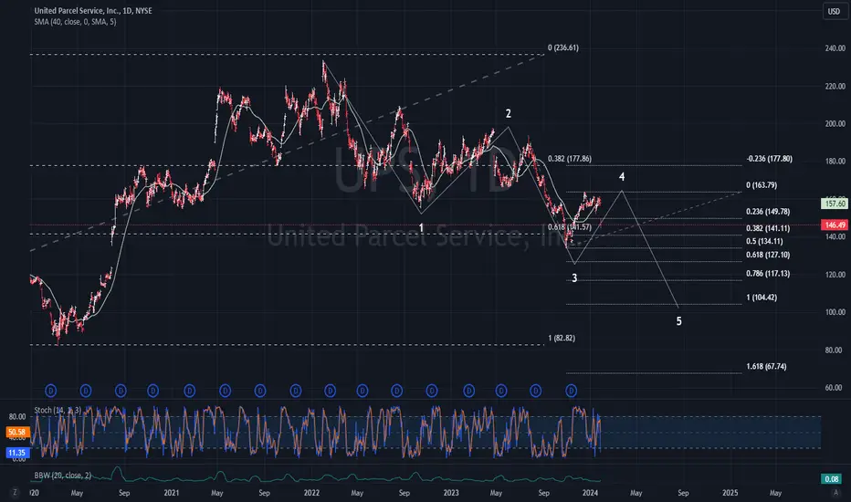Select the Fib label 0.618 (127.10)
Screen dimensions: 851x502
coord(768,255)
